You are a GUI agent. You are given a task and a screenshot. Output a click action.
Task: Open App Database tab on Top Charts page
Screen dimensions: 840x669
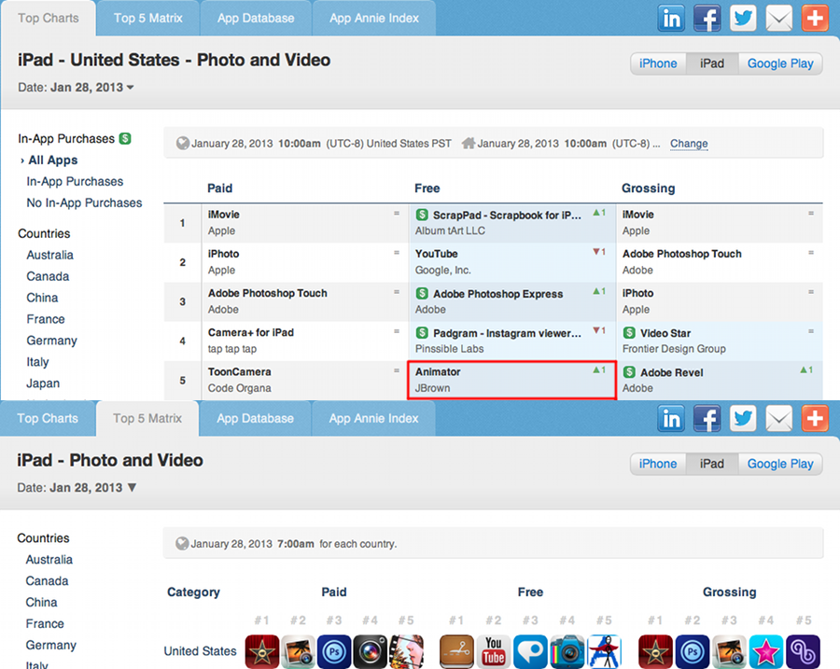[x=256, y=19]
